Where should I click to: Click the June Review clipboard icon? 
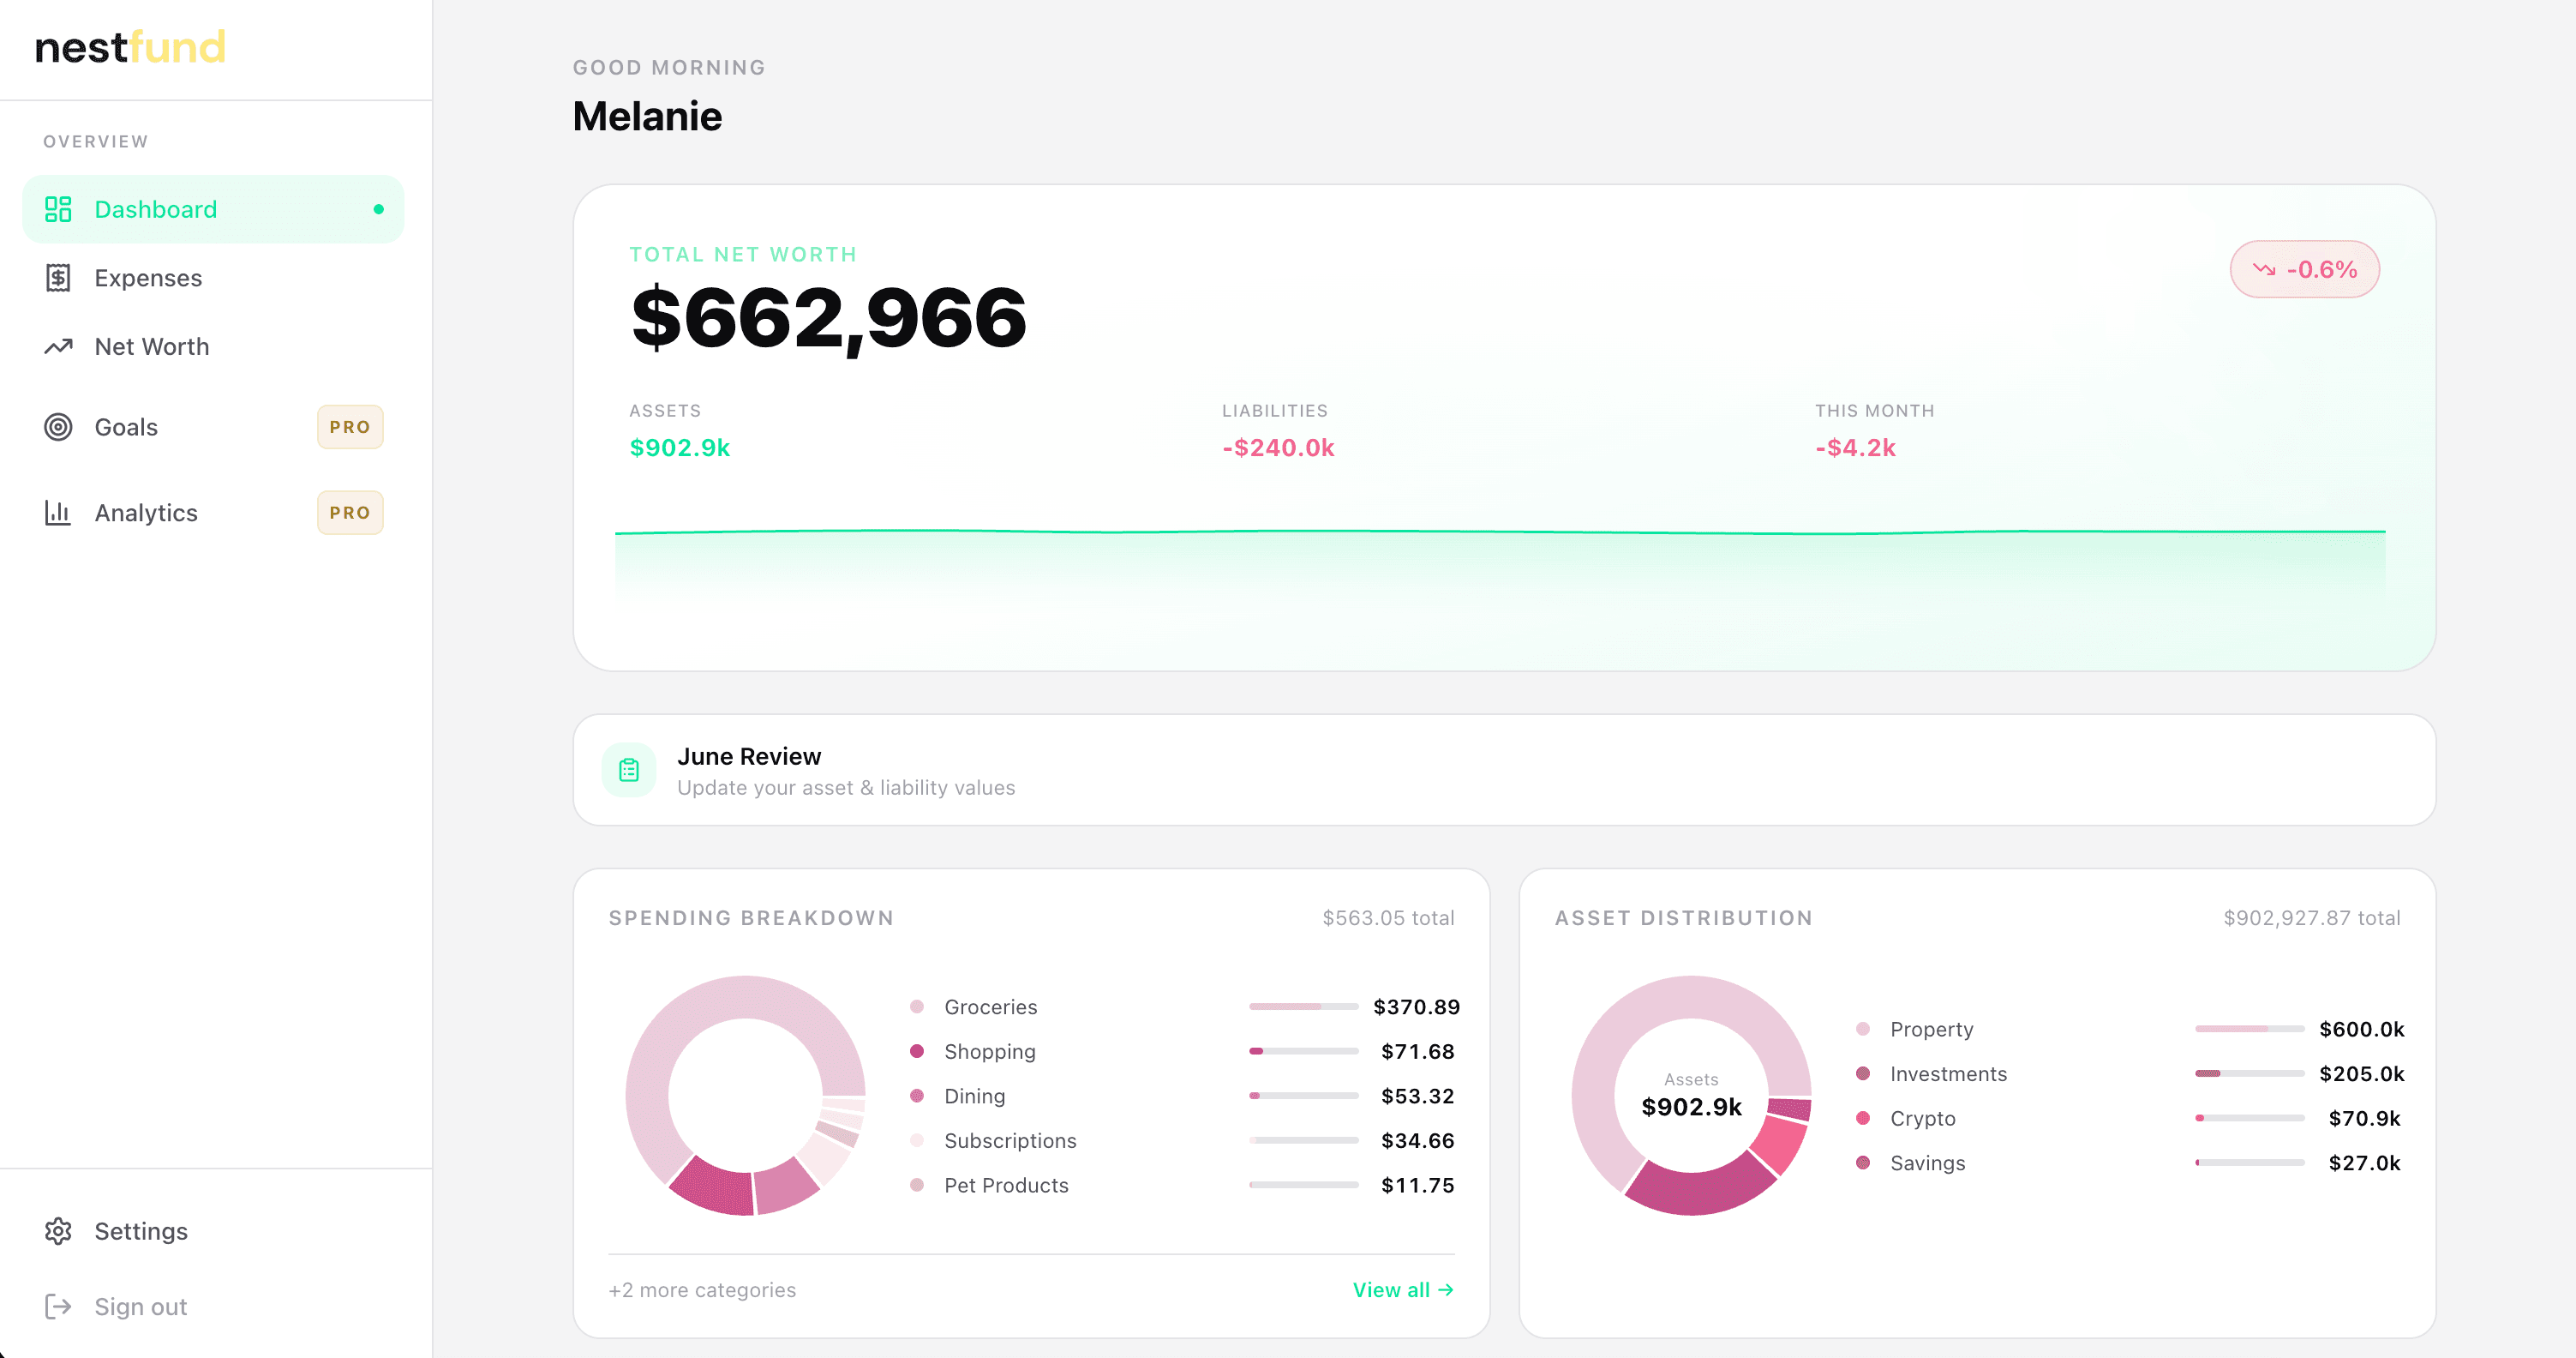tap(629, 770)
